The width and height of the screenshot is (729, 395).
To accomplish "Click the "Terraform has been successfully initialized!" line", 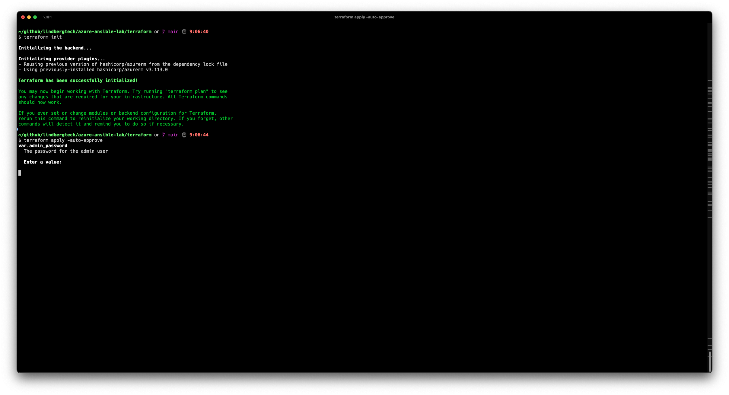I will (78, 81).
